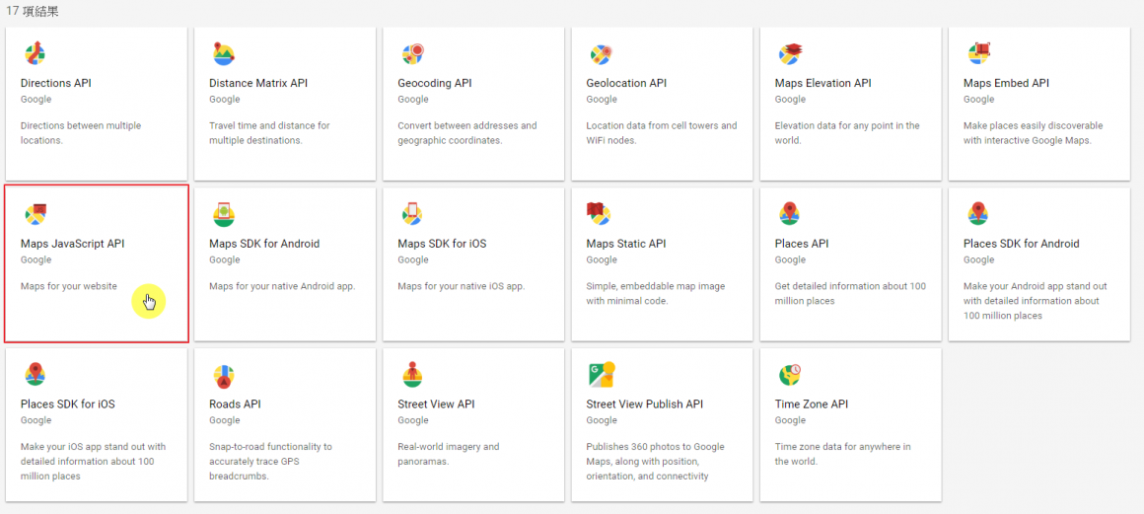Open the Places API title

coord(802,244)
